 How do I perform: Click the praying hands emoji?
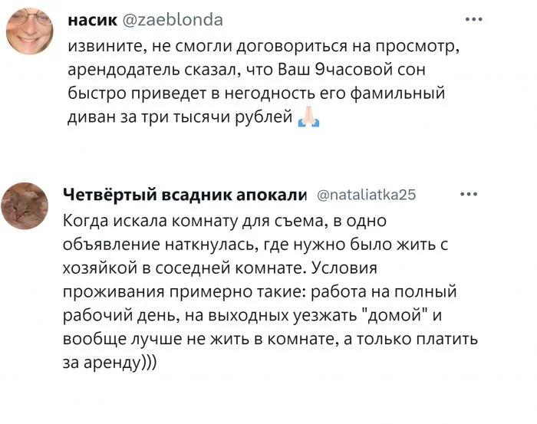[x=308, y=117]
